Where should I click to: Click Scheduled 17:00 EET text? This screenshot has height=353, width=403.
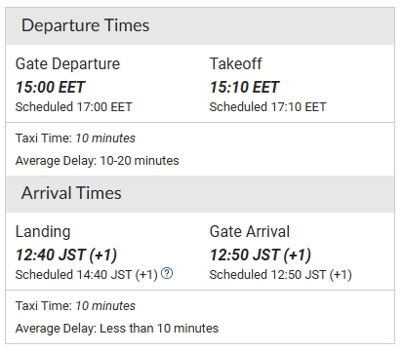pyautogui.click(x=73, y=107)
